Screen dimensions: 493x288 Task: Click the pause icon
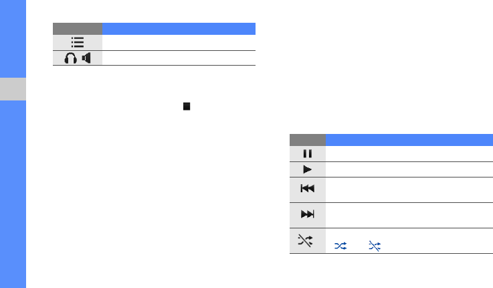[308, 153]
